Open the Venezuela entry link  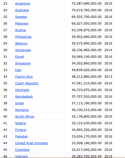(x=23, y=50)
